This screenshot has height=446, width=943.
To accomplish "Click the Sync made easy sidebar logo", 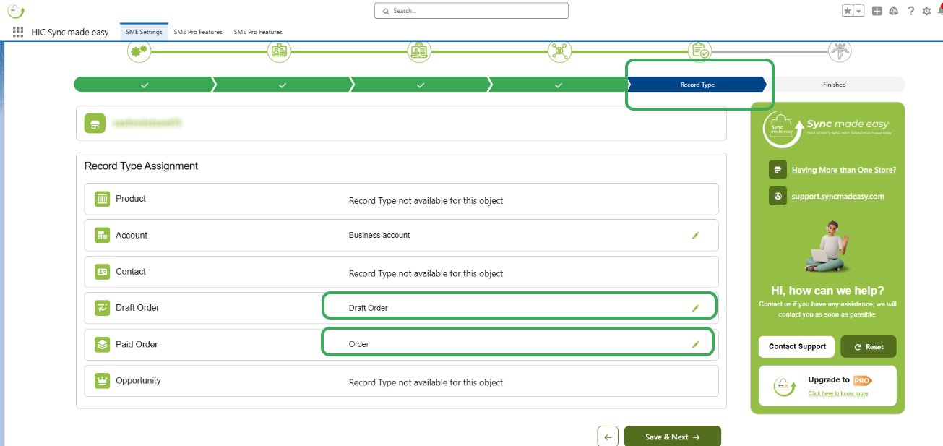I will pos(827,129).
